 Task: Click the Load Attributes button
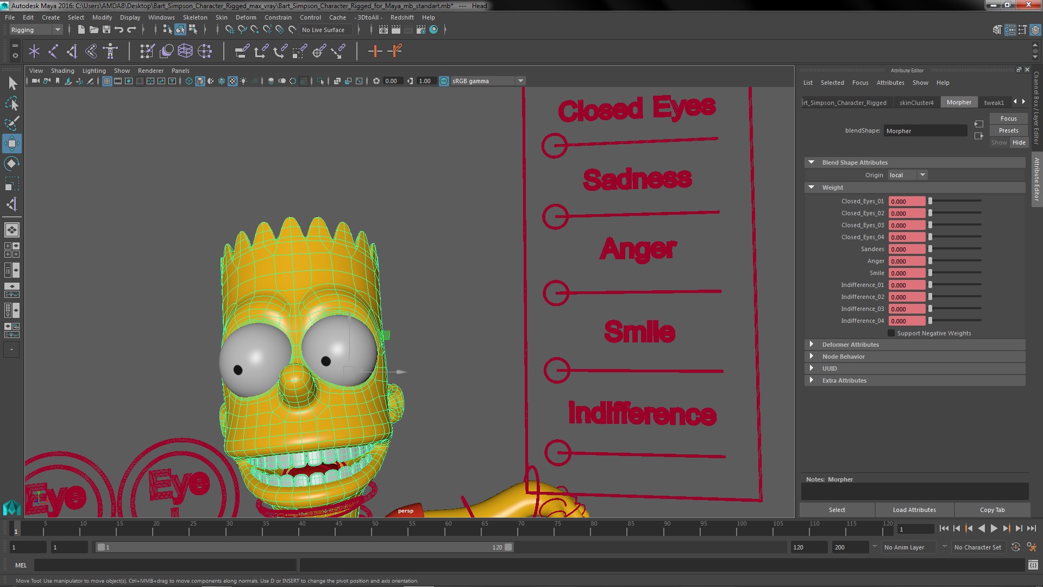914,510
